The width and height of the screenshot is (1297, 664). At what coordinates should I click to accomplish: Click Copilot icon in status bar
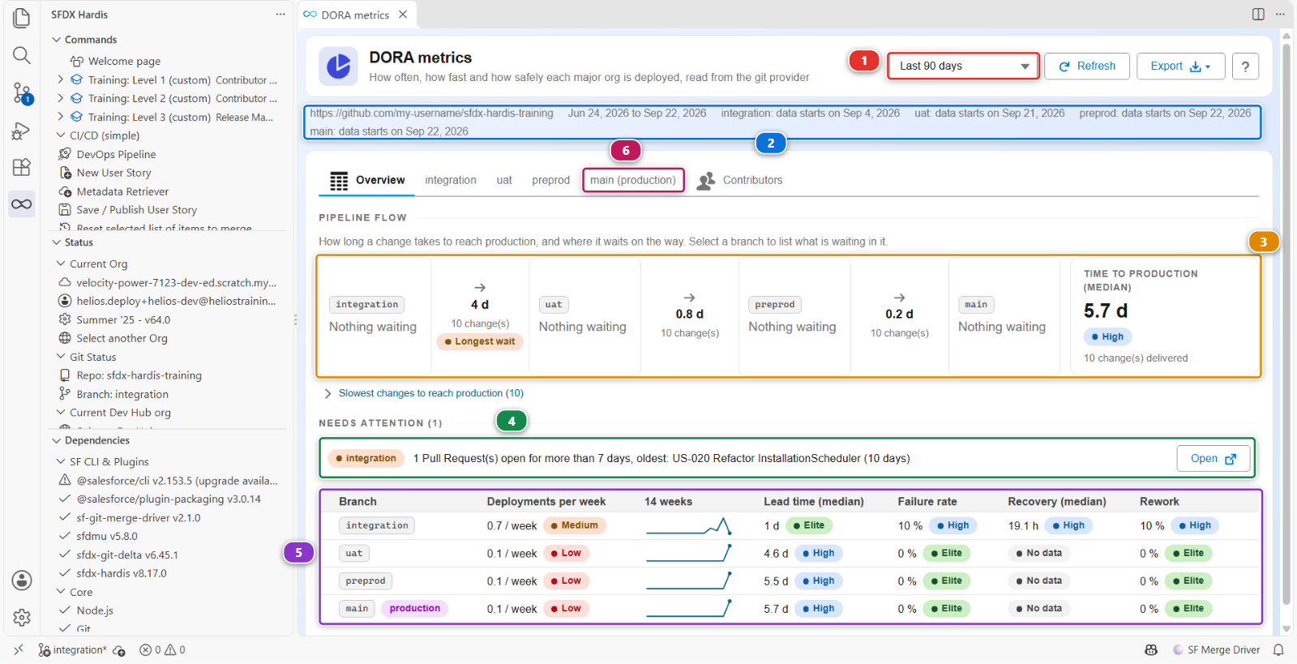coord(1151,649)
